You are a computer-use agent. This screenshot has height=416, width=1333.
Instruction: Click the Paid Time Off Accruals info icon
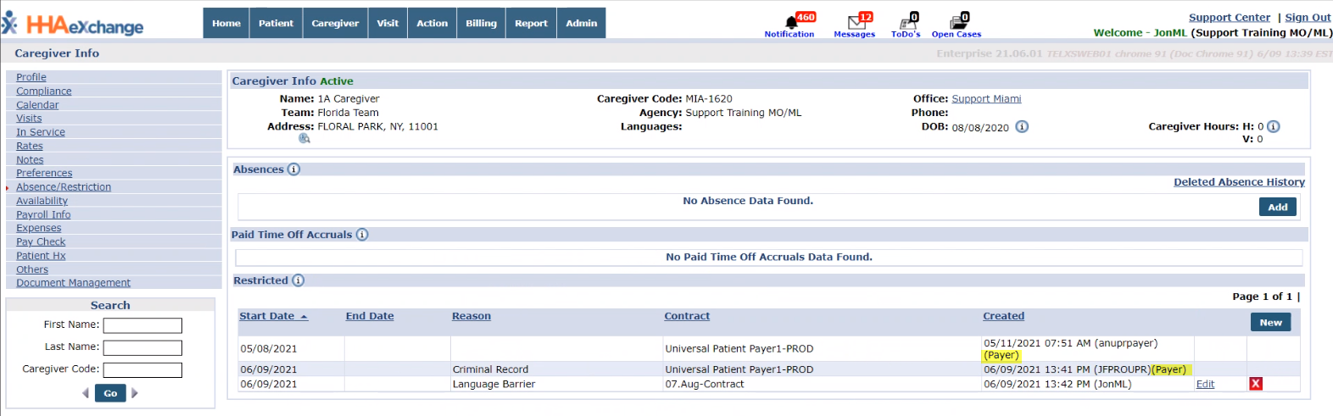pos(362,235)
